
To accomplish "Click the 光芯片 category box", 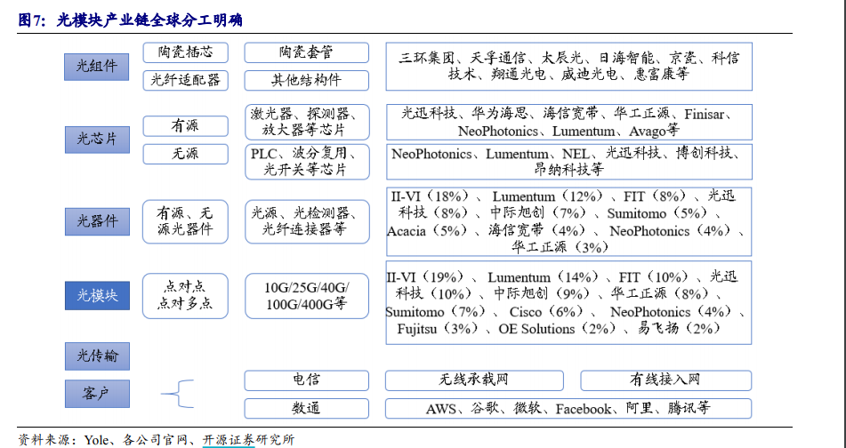I will (97, 140).
